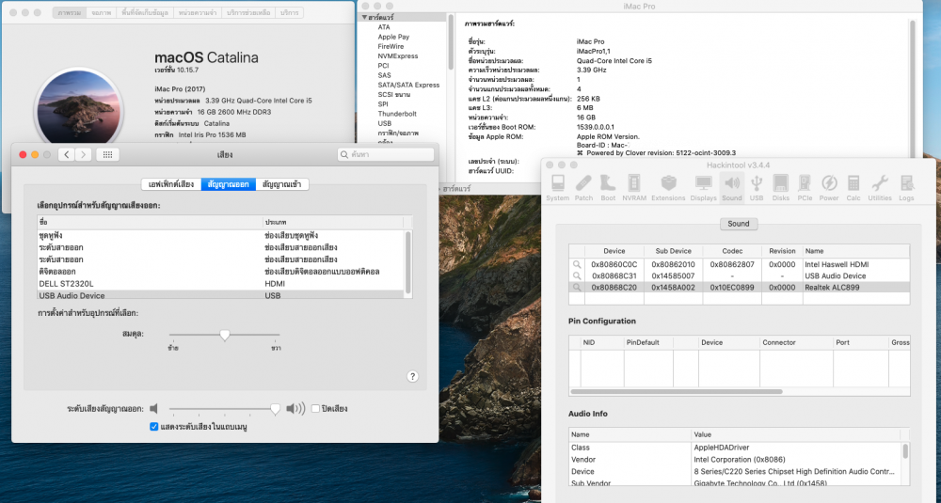This screenshot has height=503, width=941.
Task: Select ATA in System Information sidebar
Action: point(384,27)
